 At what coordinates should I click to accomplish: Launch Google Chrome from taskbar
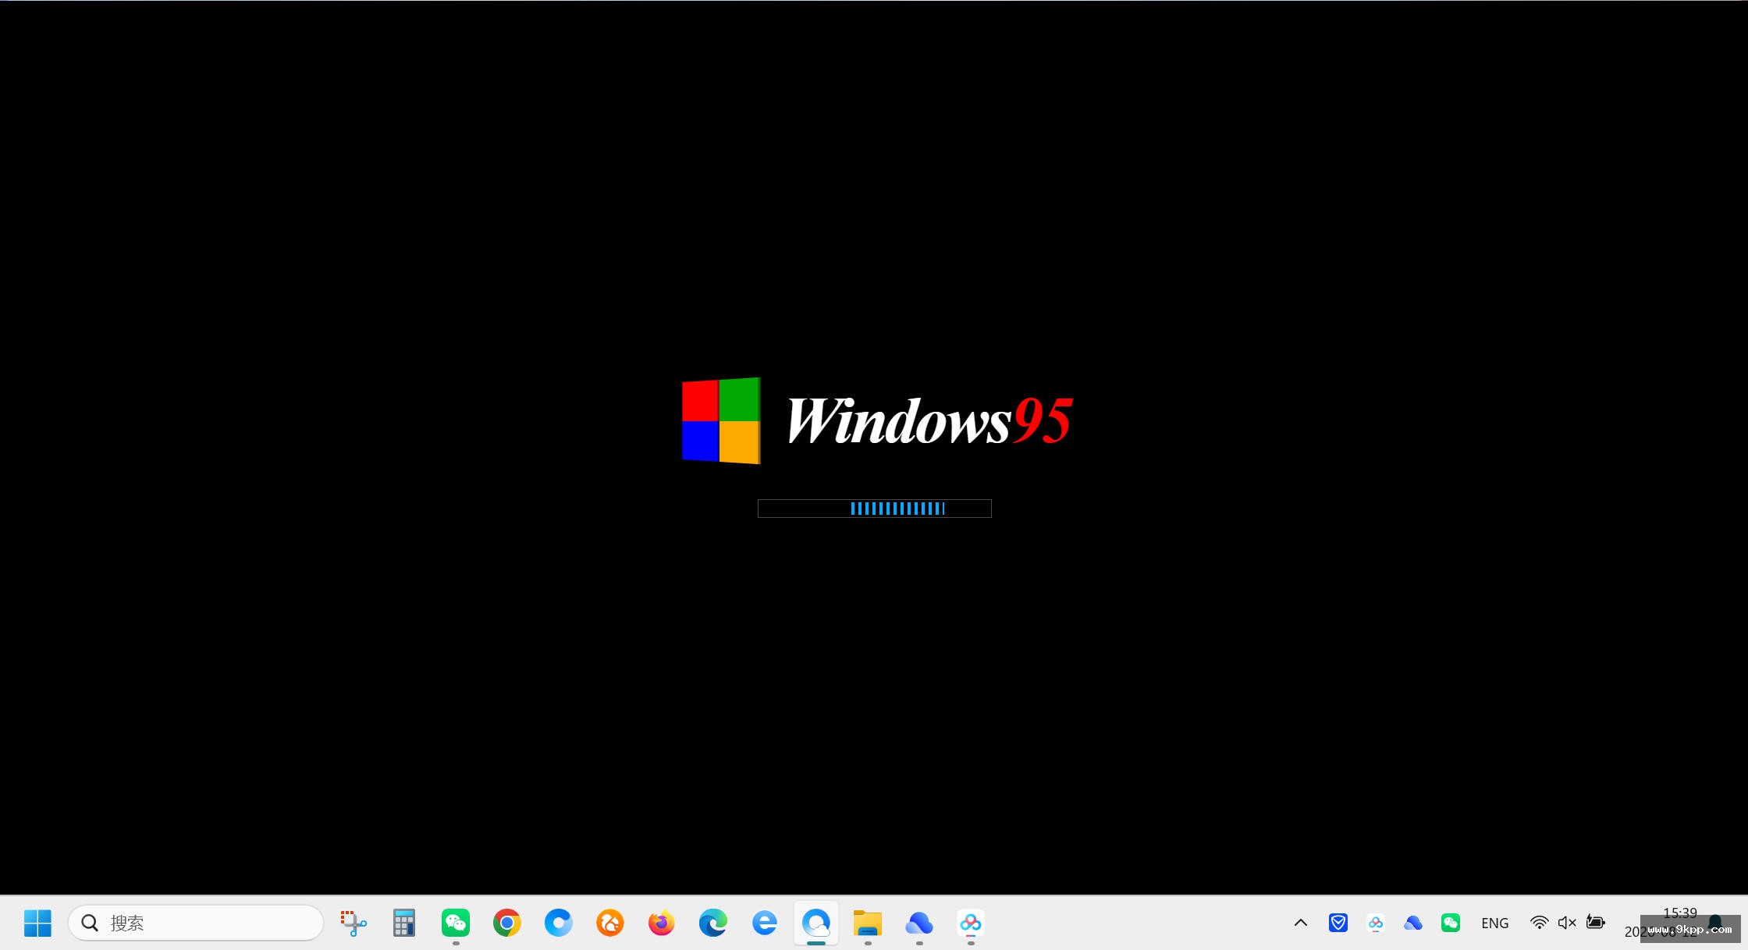click(507, 923)
